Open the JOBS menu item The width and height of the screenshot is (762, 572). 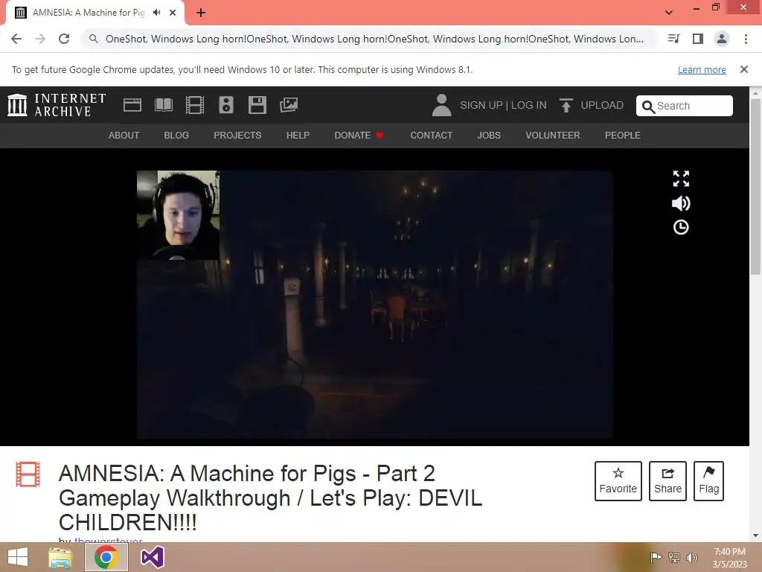click(489, 136)
